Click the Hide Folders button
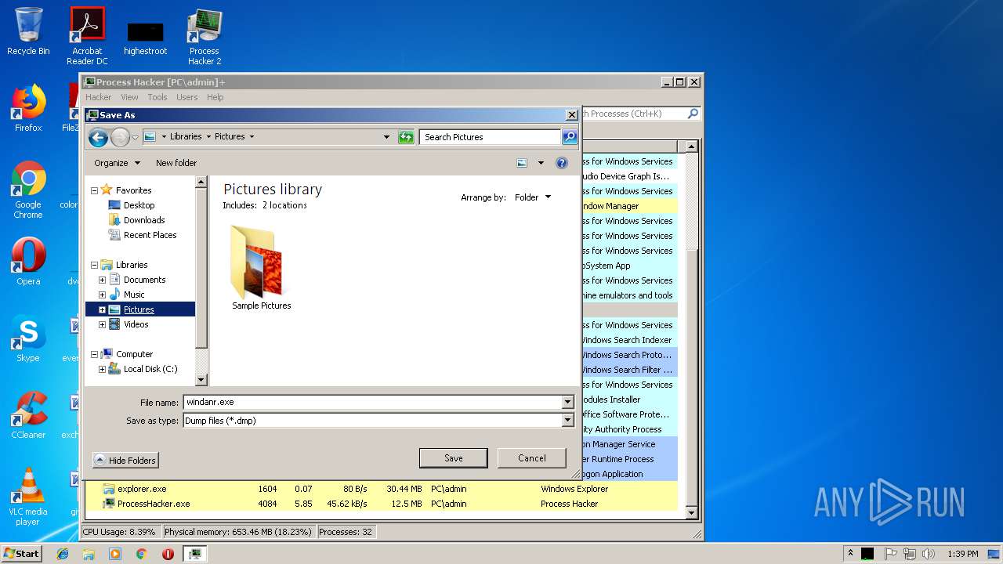This screenshot has height=564, width=1003. (x=125, y=461)
